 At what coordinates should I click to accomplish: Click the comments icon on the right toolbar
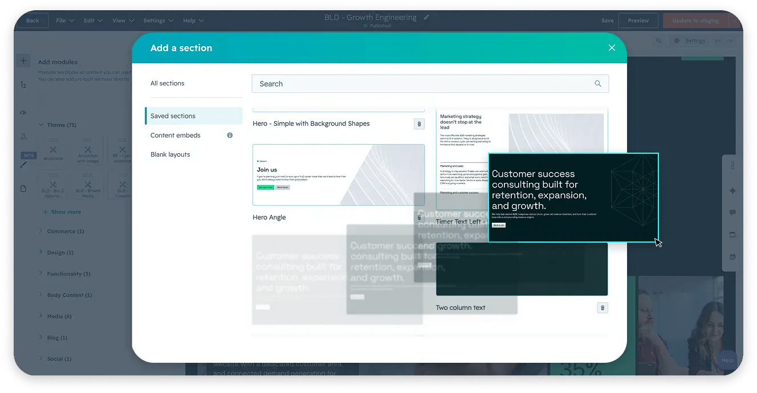click(732, 212)
